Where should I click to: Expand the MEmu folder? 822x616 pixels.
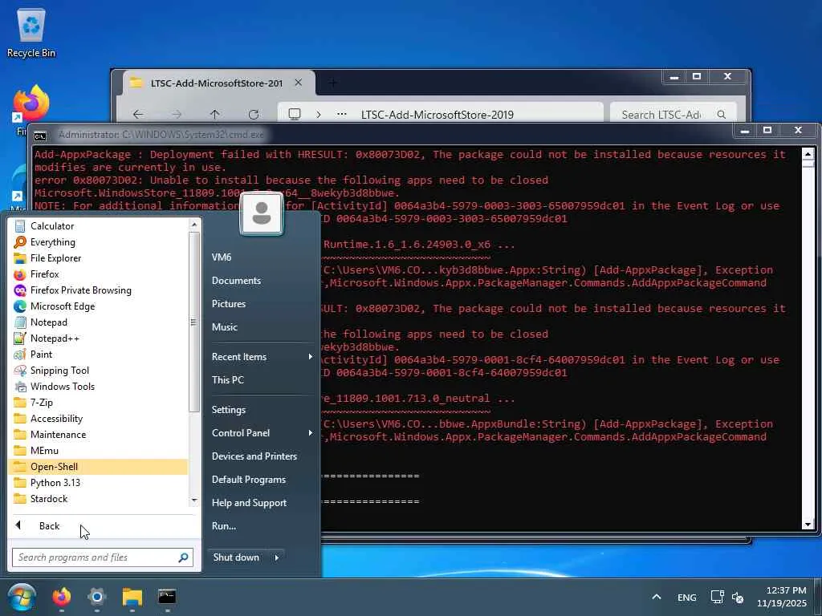(98, 451)
